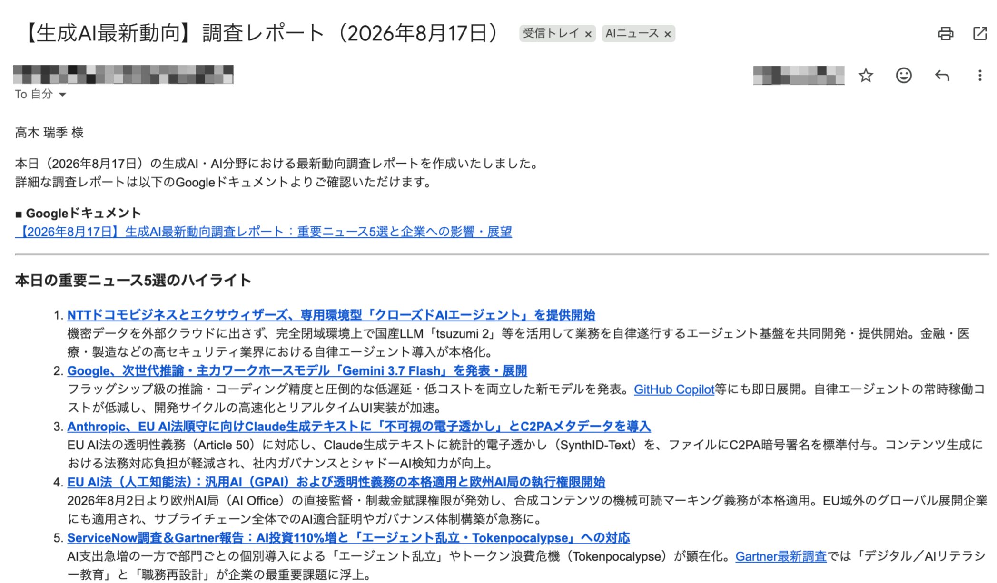Viewport: 997px width, 583px height.
Task: Follow the Gartner最新調査 link
Action: coord(781,556)
